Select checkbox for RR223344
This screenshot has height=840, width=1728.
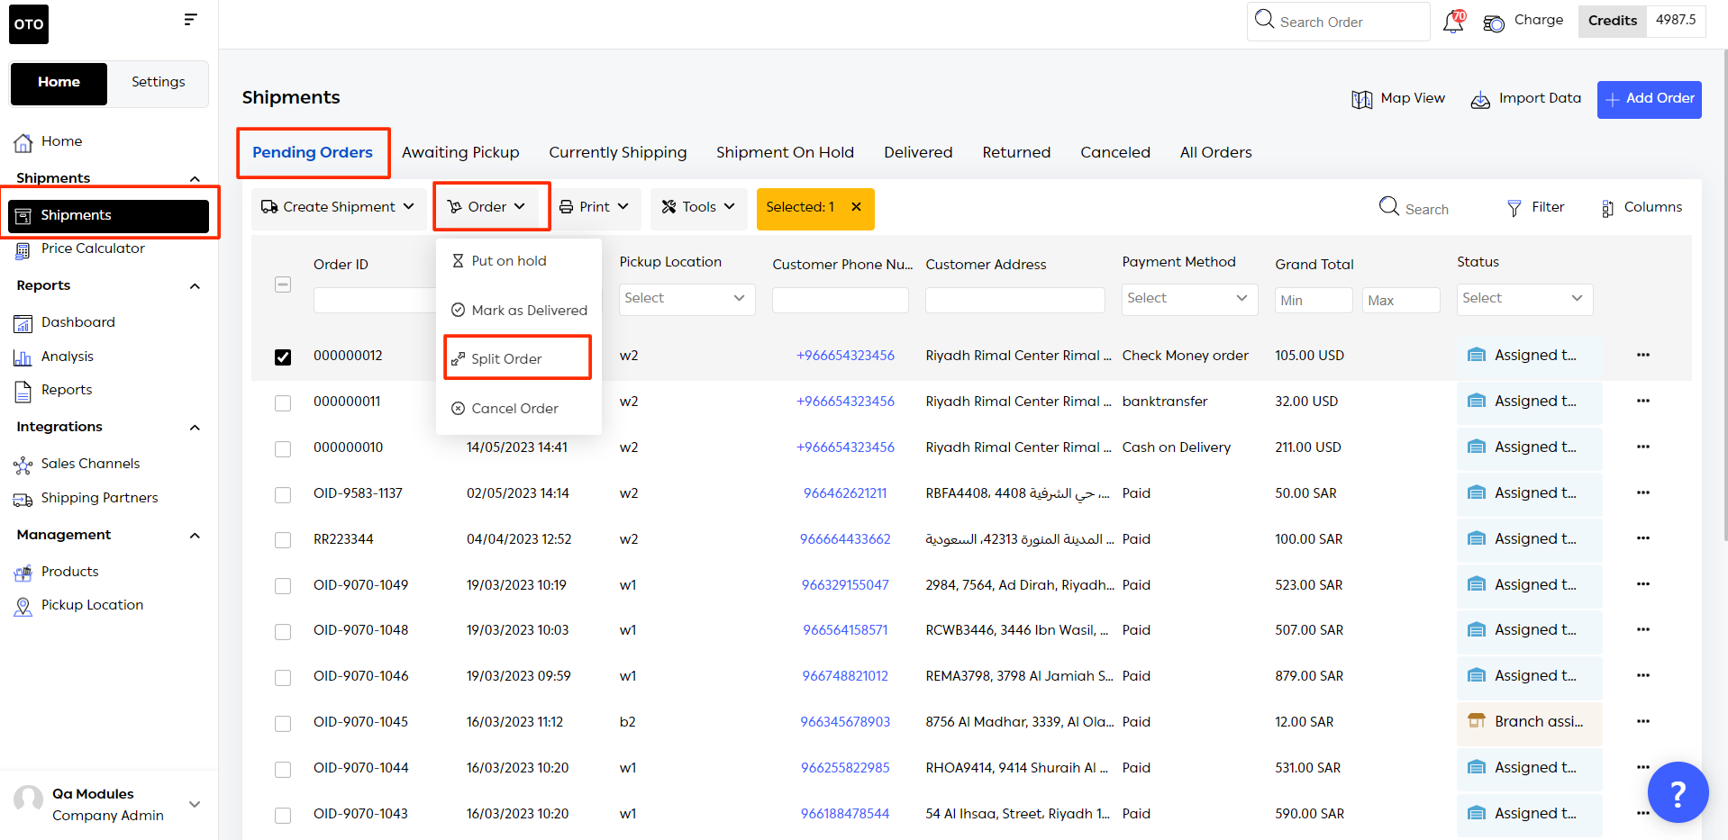[x=283, y=540]
